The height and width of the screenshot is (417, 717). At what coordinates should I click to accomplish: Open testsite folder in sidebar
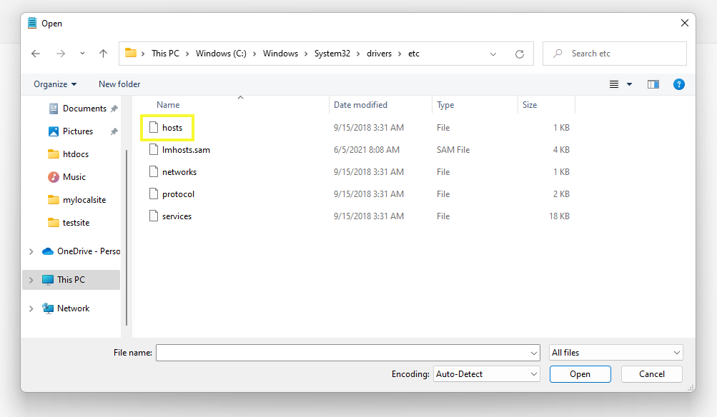point(76,223)
